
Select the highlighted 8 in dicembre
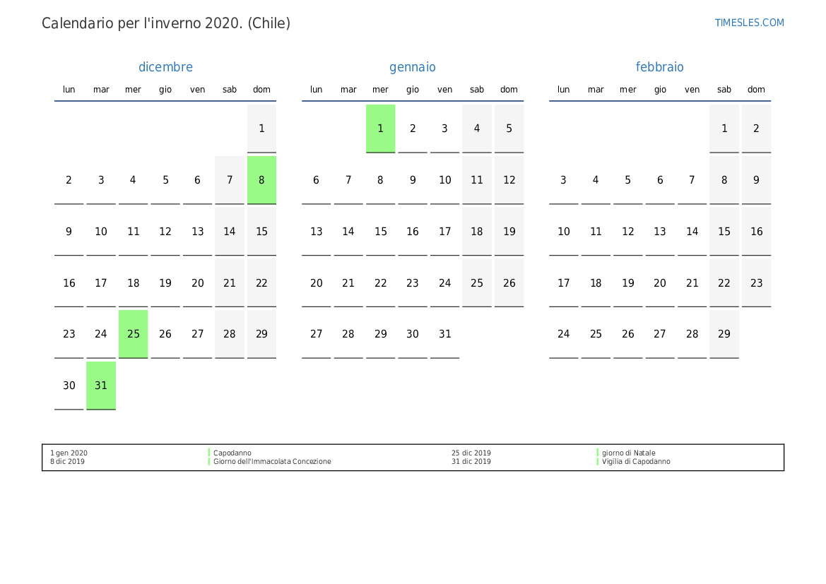point(262,180)
